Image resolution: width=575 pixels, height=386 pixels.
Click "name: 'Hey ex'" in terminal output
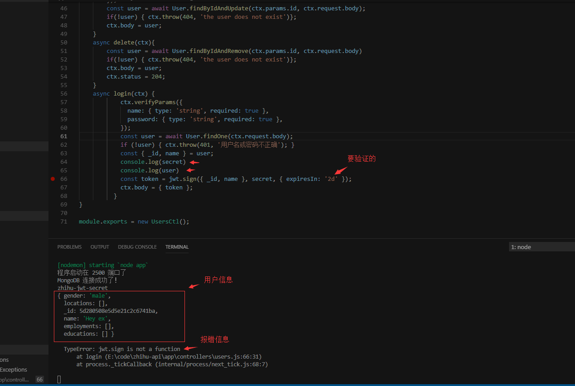87,319
